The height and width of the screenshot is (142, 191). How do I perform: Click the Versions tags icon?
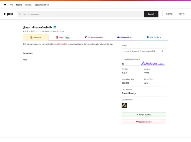point(148,37)
